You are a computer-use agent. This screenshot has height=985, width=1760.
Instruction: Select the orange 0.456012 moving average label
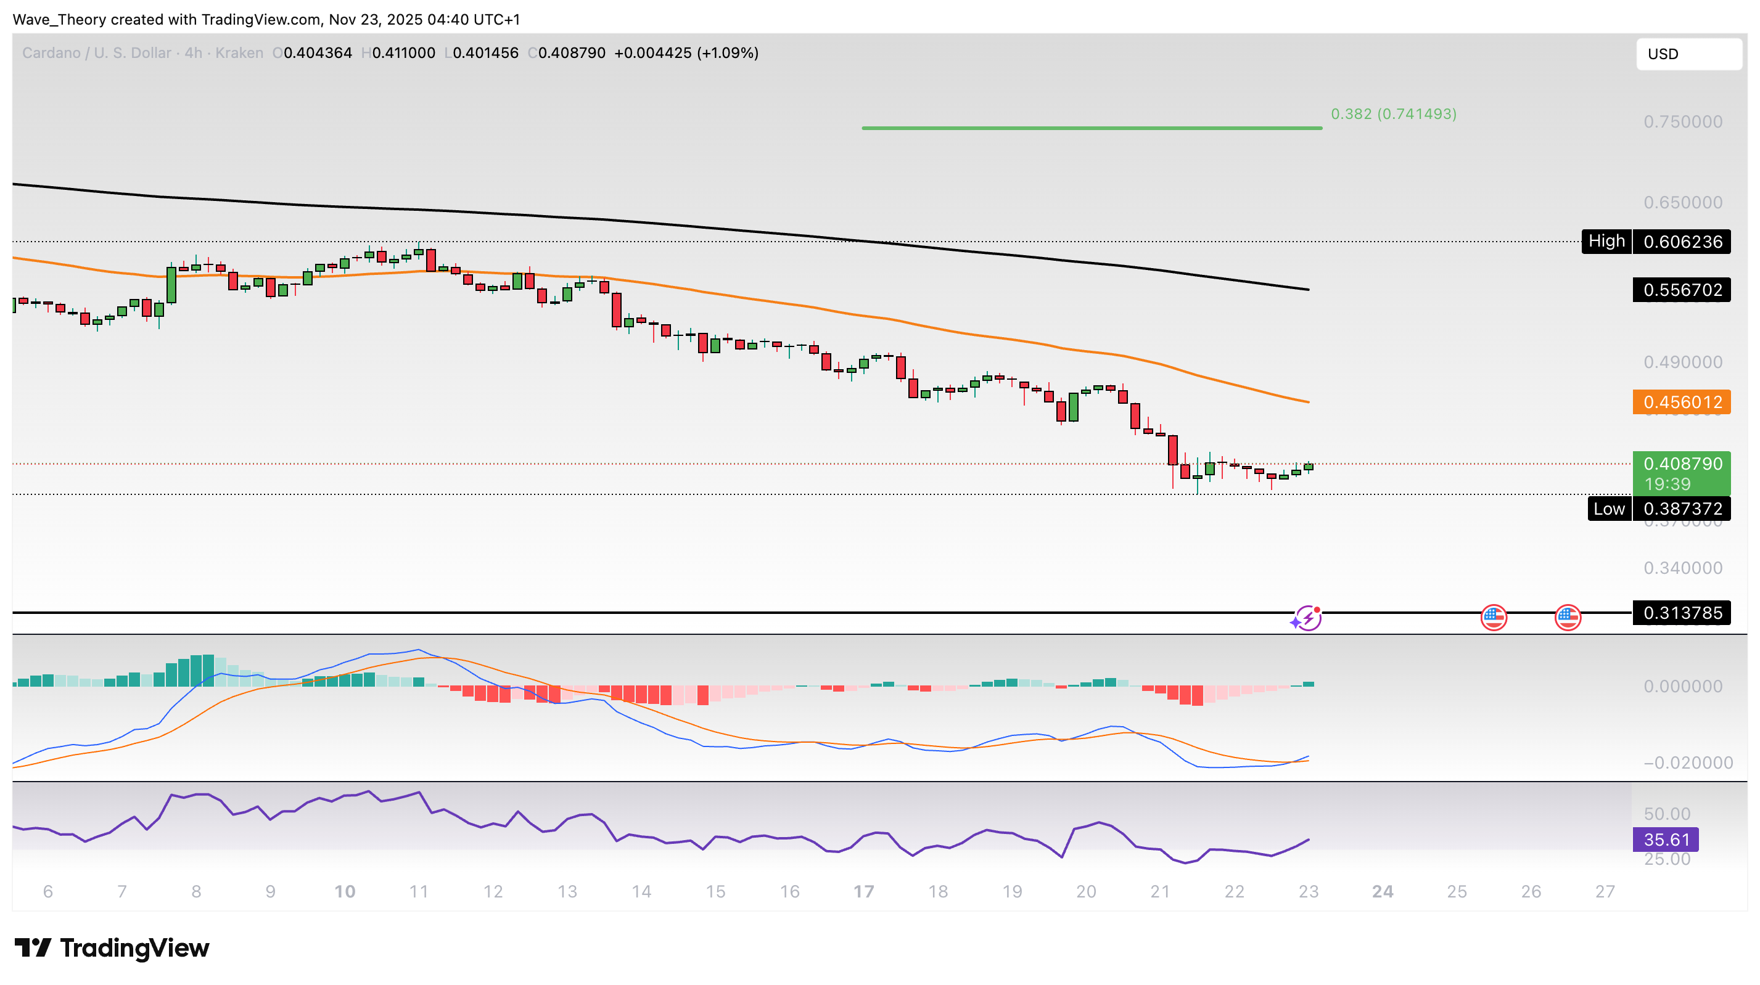click(x=1682, y=403)
